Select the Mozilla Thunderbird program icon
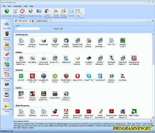 [x=66, y=43]
